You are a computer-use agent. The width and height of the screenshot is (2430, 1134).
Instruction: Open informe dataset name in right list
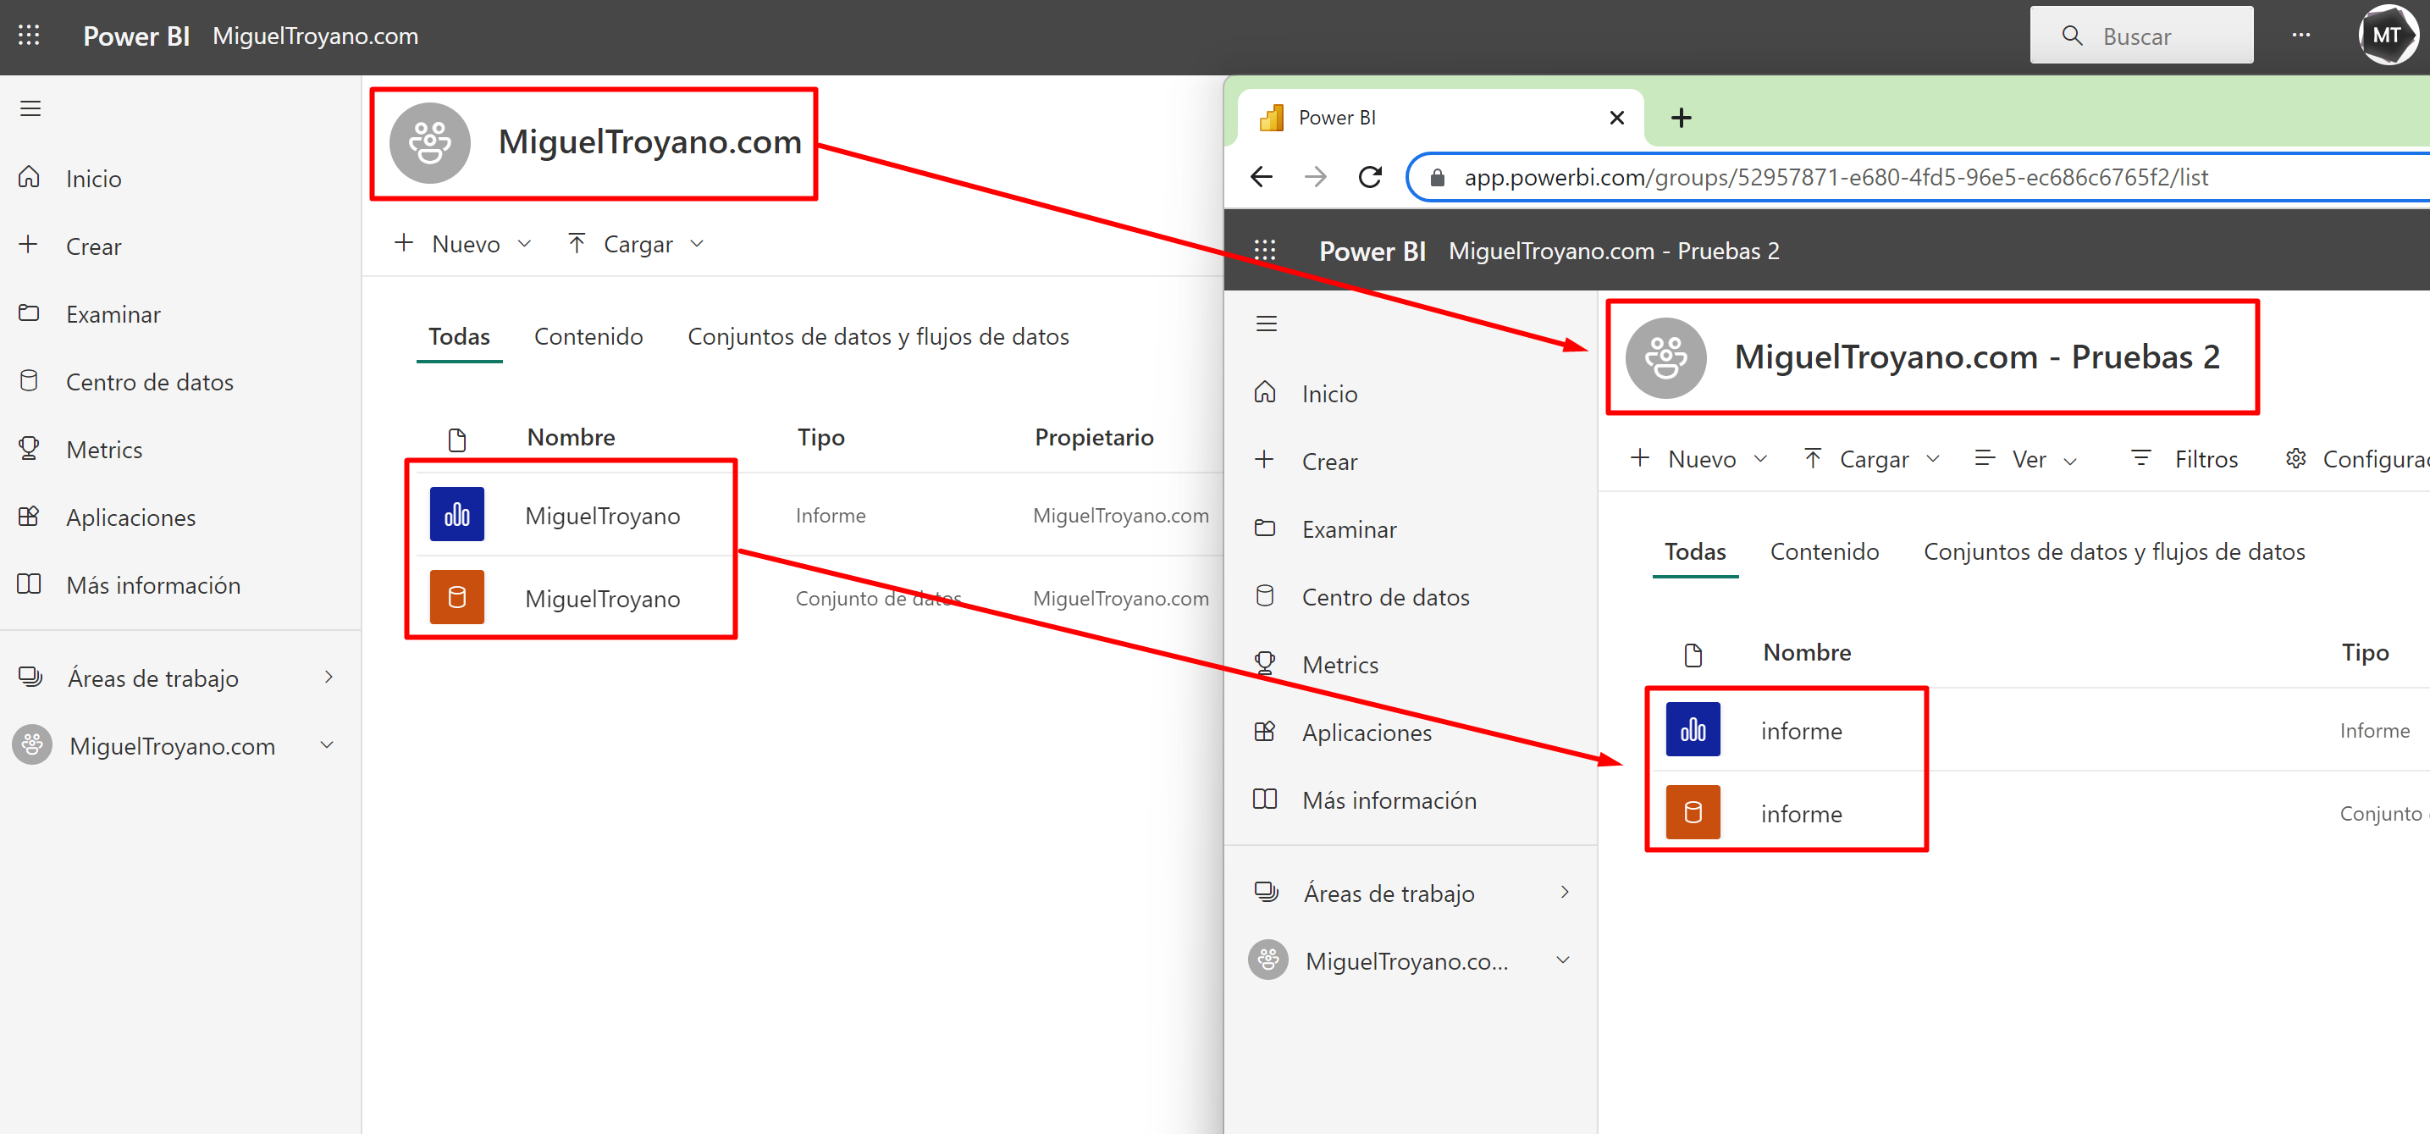(x=1801, y=814)
